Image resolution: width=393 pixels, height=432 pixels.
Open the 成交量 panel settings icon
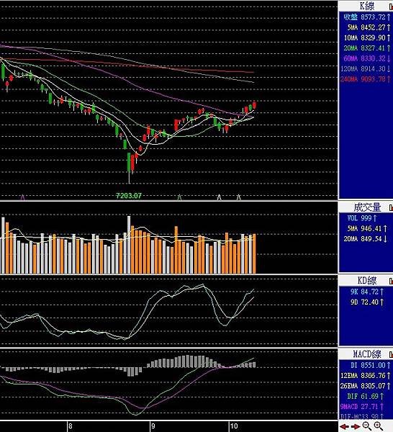391,207
